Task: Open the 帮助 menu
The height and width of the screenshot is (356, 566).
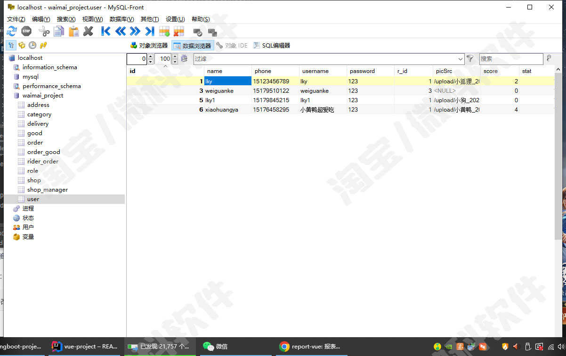Action: [x=201, y=19]
